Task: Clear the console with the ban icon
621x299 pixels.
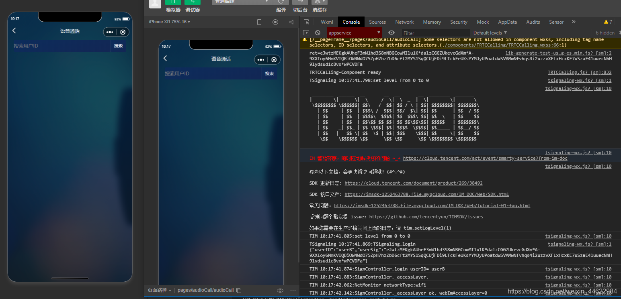Action: [318, 33]
